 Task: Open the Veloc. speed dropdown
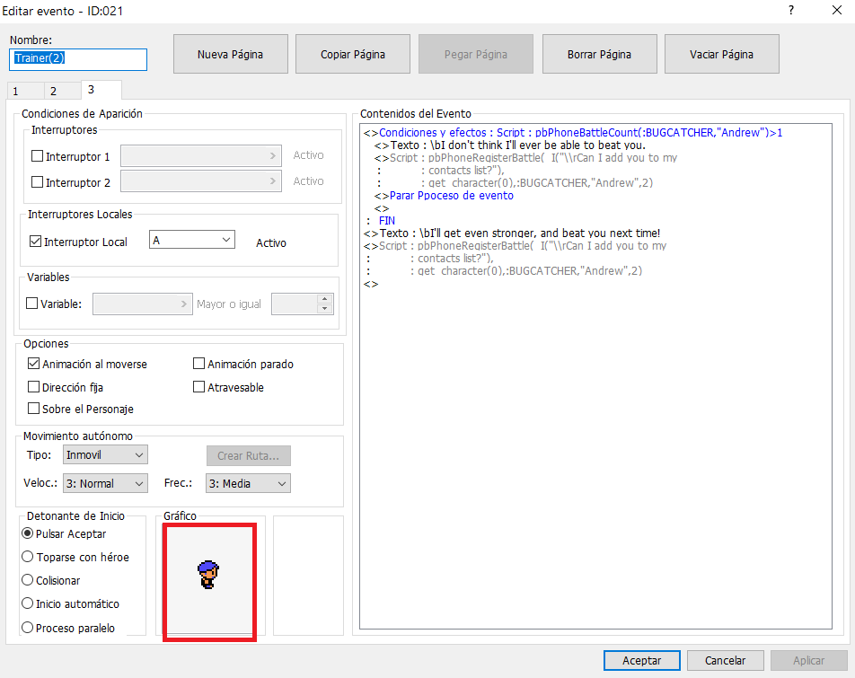tap(104, 483)
